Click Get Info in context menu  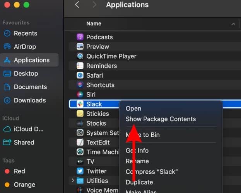point(137,151)
